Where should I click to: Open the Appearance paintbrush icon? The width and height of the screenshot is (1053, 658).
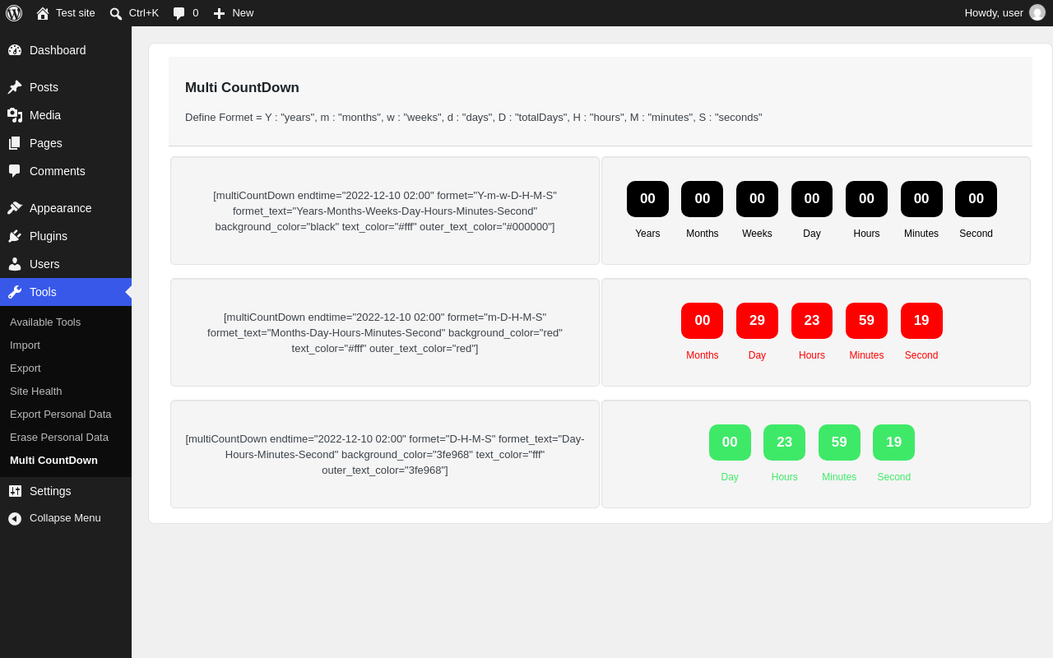(15, 208)
